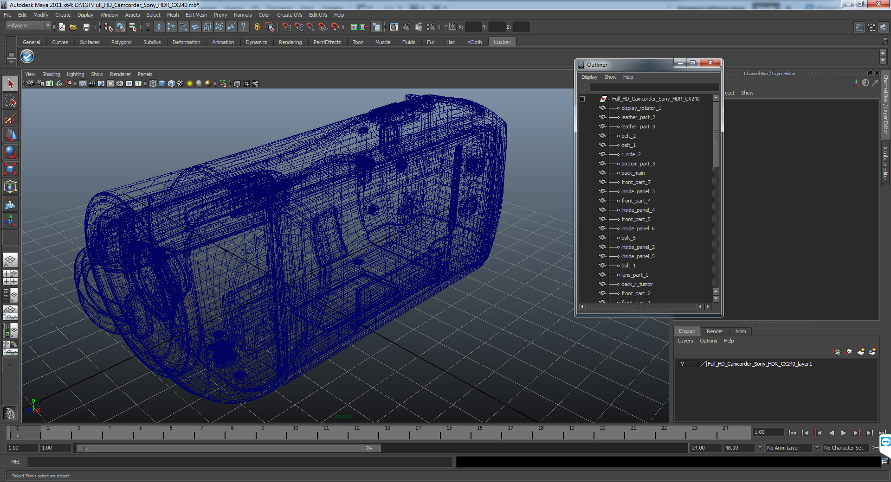Activate the Show Manipulator tool
This screenshot has height=482, width=891.
click(x=10, y=221)
